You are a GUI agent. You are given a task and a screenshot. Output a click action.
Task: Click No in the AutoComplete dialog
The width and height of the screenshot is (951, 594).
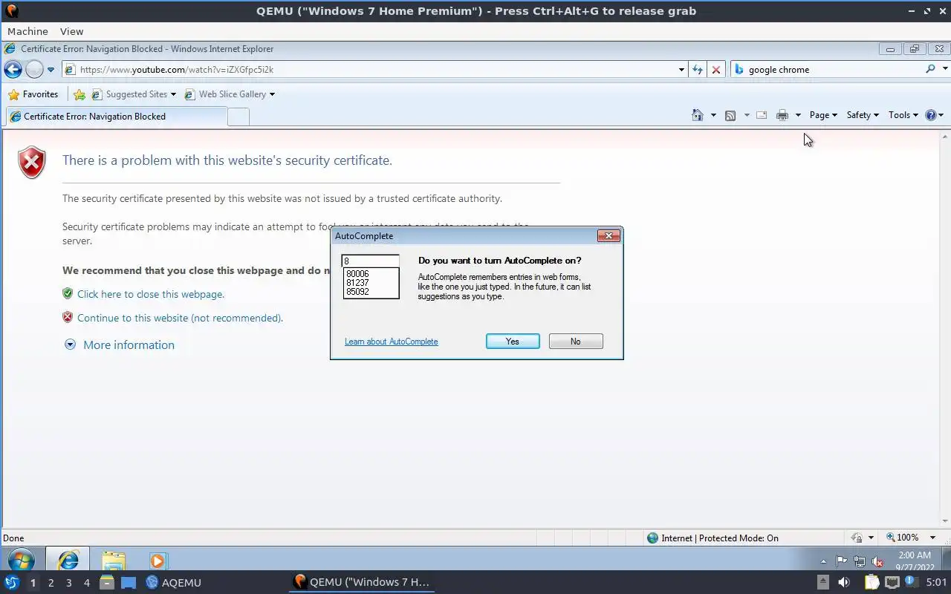[x=576, y=342]
